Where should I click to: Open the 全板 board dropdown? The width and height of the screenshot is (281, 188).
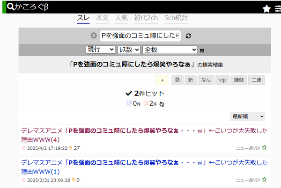click(x=170, y=50)
